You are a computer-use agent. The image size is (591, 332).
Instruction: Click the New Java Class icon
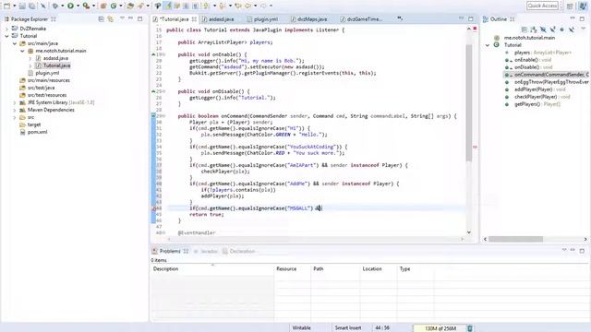(x=114, y=6)
